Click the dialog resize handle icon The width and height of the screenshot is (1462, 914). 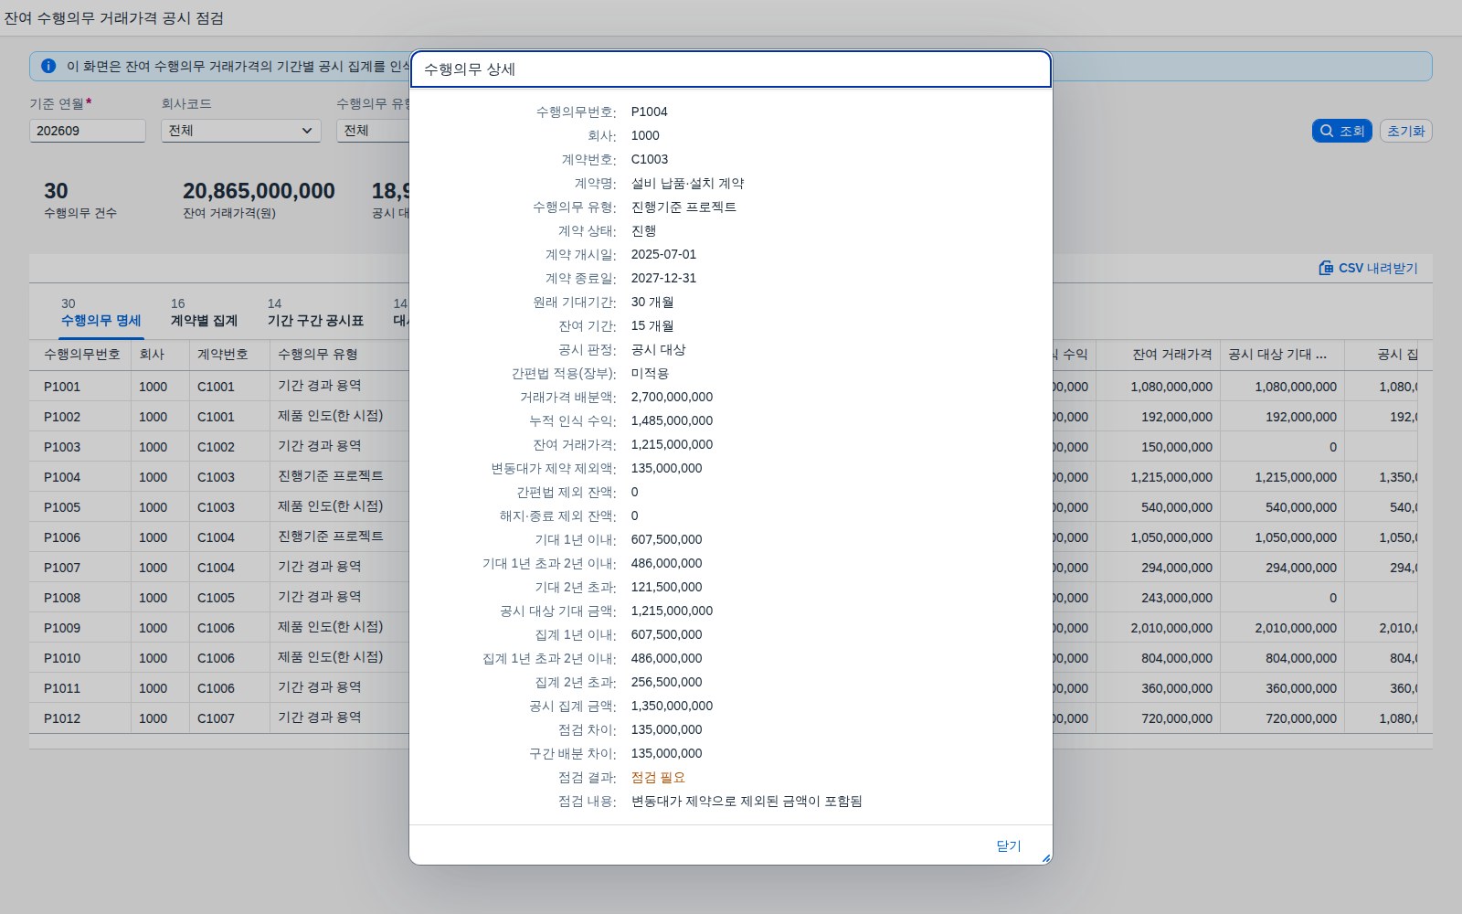click(1045, 858)
